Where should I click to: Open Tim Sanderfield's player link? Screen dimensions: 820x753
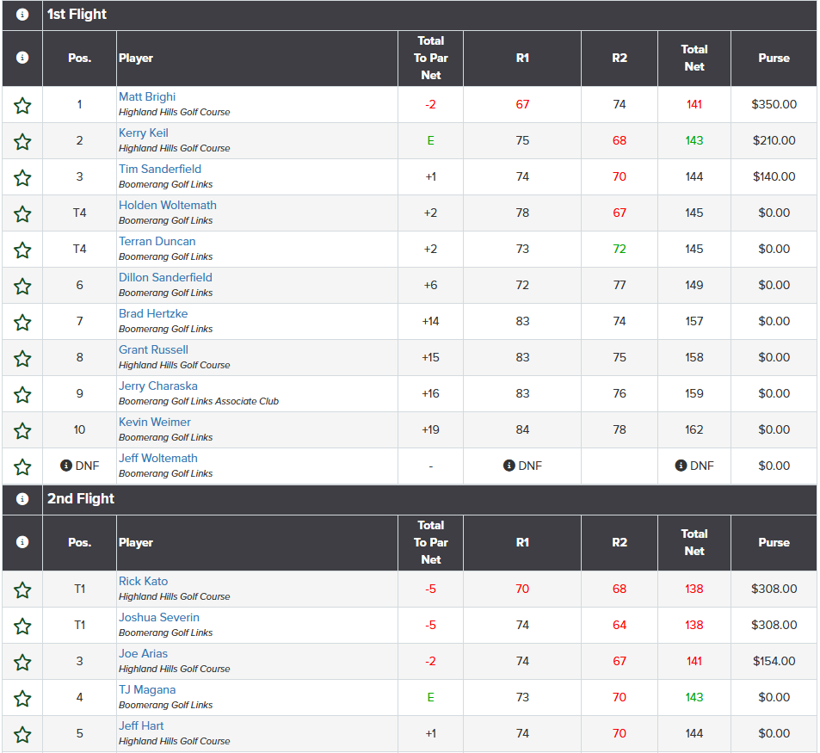click(x=160, y=169)
